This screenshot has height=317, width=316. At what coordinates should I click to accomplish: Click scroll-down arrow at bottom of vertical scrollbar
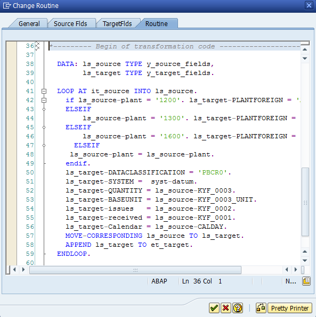coord(305,261)
